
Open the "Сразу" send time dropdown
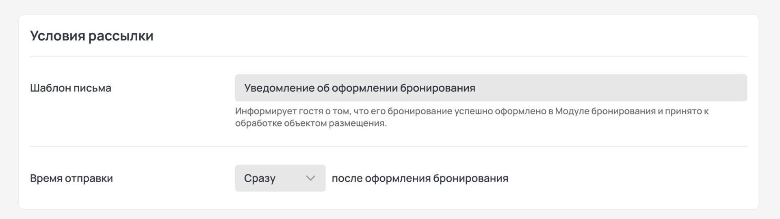(280, 178)
